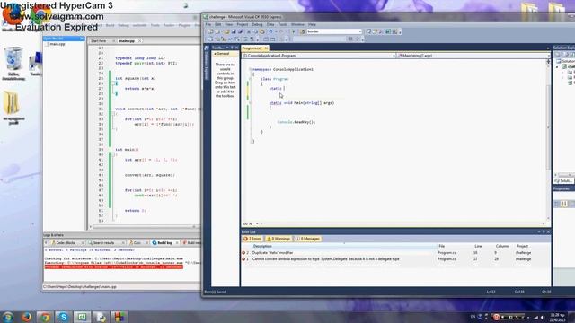Select main.cpp in Code::Blocks open files list
This screenshot has height=323, width=575.
click(57, 44)
